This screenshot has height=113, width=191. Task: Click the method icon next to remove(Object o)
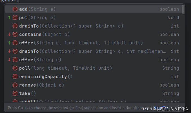15,85
